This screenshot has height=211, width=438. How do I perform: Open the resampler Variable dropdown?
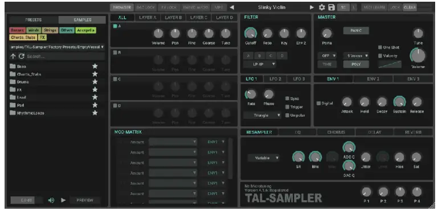pyautogui.click(x=263, y=158)
